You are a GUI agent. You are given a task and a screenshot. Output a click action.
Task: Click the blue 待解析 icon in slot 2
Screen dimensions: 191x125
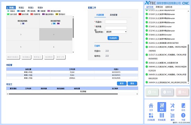point(54,24)
